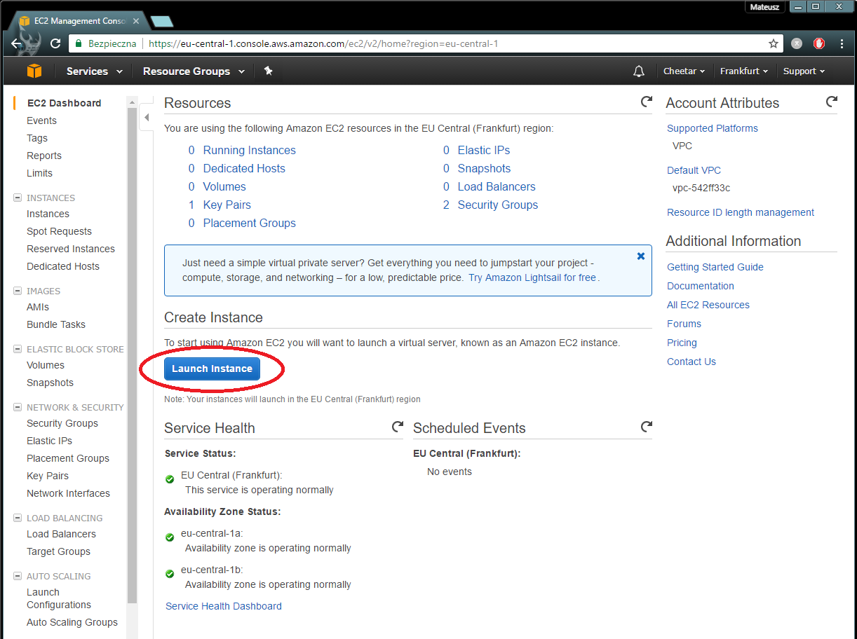Click the Launch Instance button
This screenshot has height=639, width=857.
point(212,369)
